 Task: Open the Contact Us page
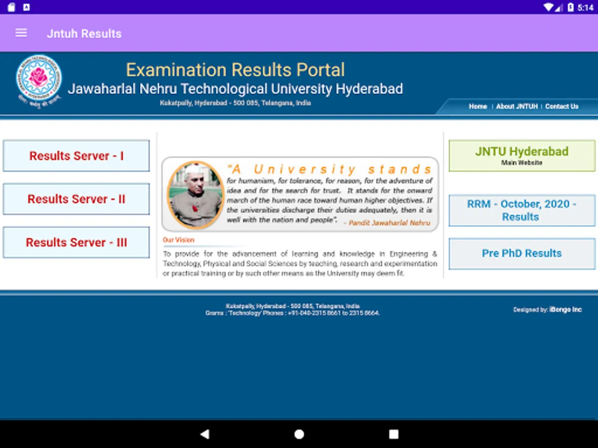(562, 107)
